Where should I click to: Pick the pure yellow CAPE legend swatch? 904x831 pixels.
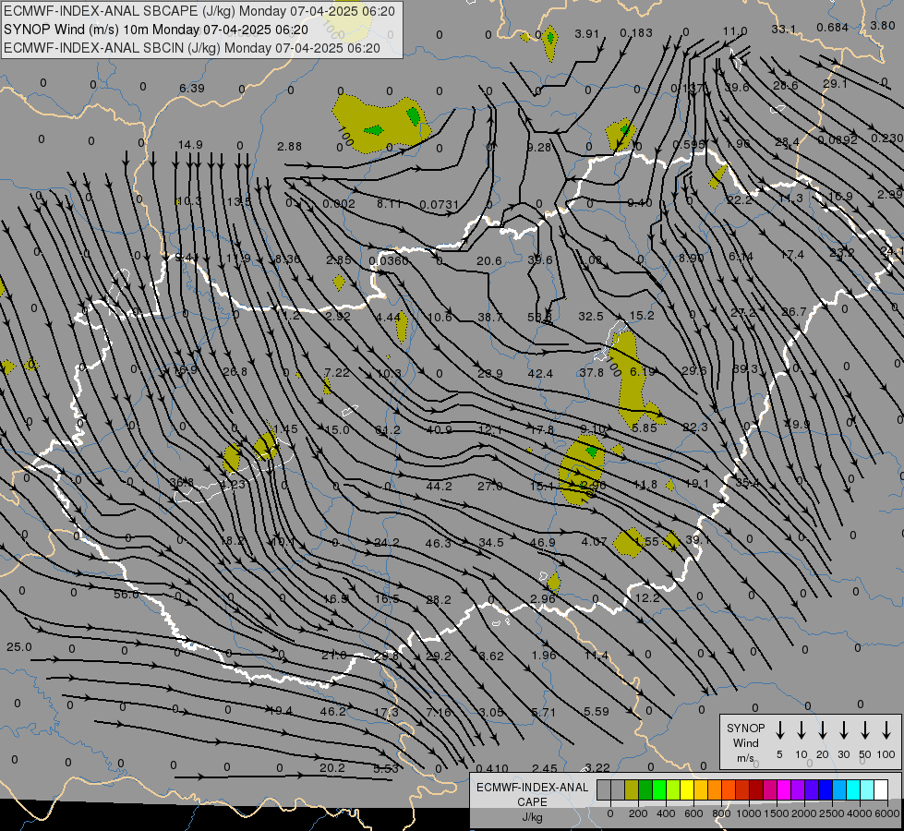(687, 789)
